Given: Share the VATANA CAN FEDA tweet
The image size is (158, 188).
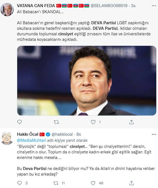Looking at the screenshot, I should point(131,122).
